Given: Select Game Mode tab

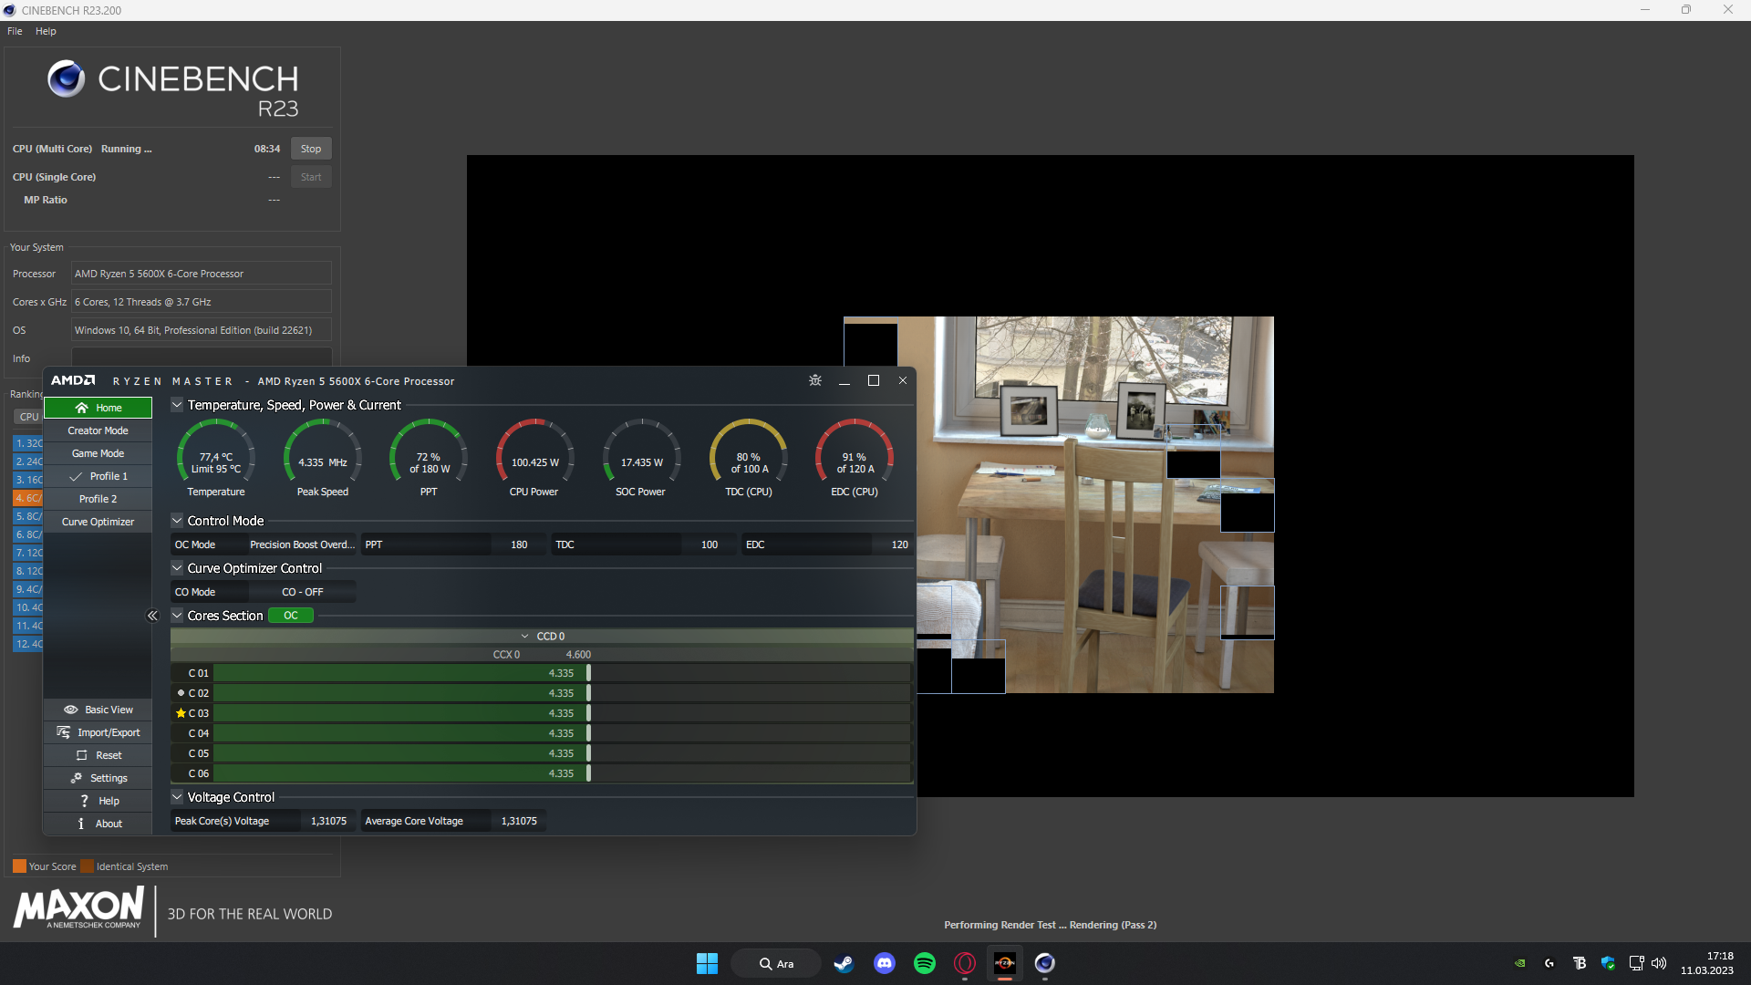Looking at the screenshot, I should tap(98, 453).
